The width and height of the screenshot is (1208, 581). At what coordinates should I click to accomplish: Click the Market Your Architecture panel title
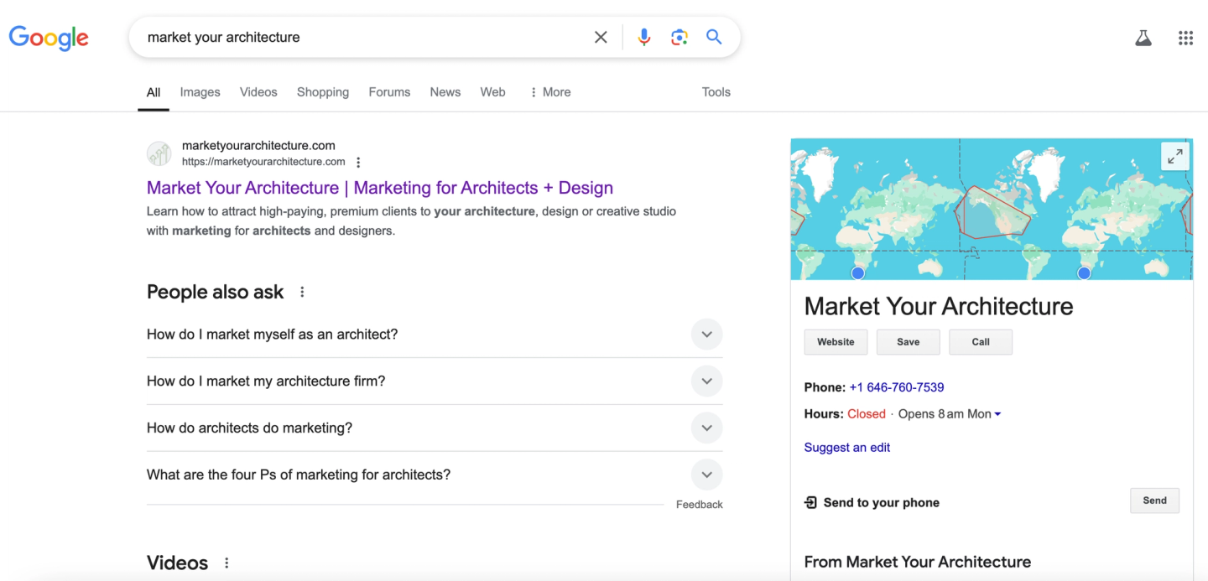(939, 306)
